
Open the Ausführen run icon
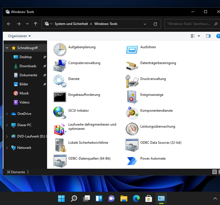click(x=132, y=50)
